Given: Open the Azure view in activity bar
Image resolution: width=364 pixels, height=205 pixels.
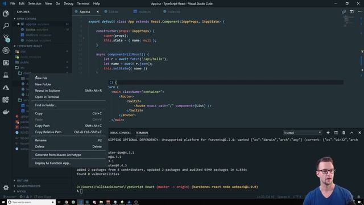Looking at the screenshot, I should (6, 87).
